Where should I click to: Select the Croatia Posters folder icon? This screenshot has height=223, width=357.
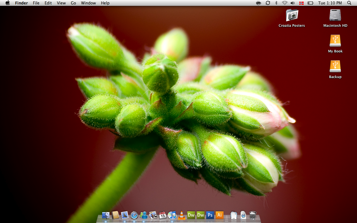tap(292, 15)
